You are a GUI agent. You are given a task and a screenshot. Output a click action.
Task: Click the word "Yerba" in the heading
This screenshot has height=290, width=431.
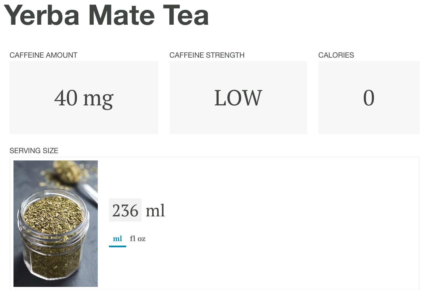click(42, 15)
